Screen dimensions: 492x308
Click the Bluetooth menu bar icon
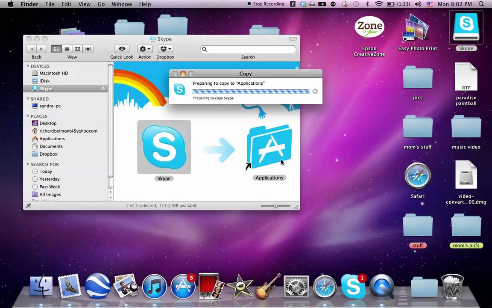click(367, 4)
